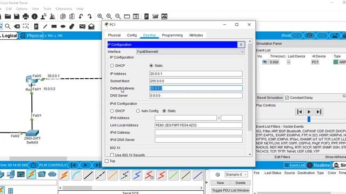Click the power cycle devices icon

[34, 165]
